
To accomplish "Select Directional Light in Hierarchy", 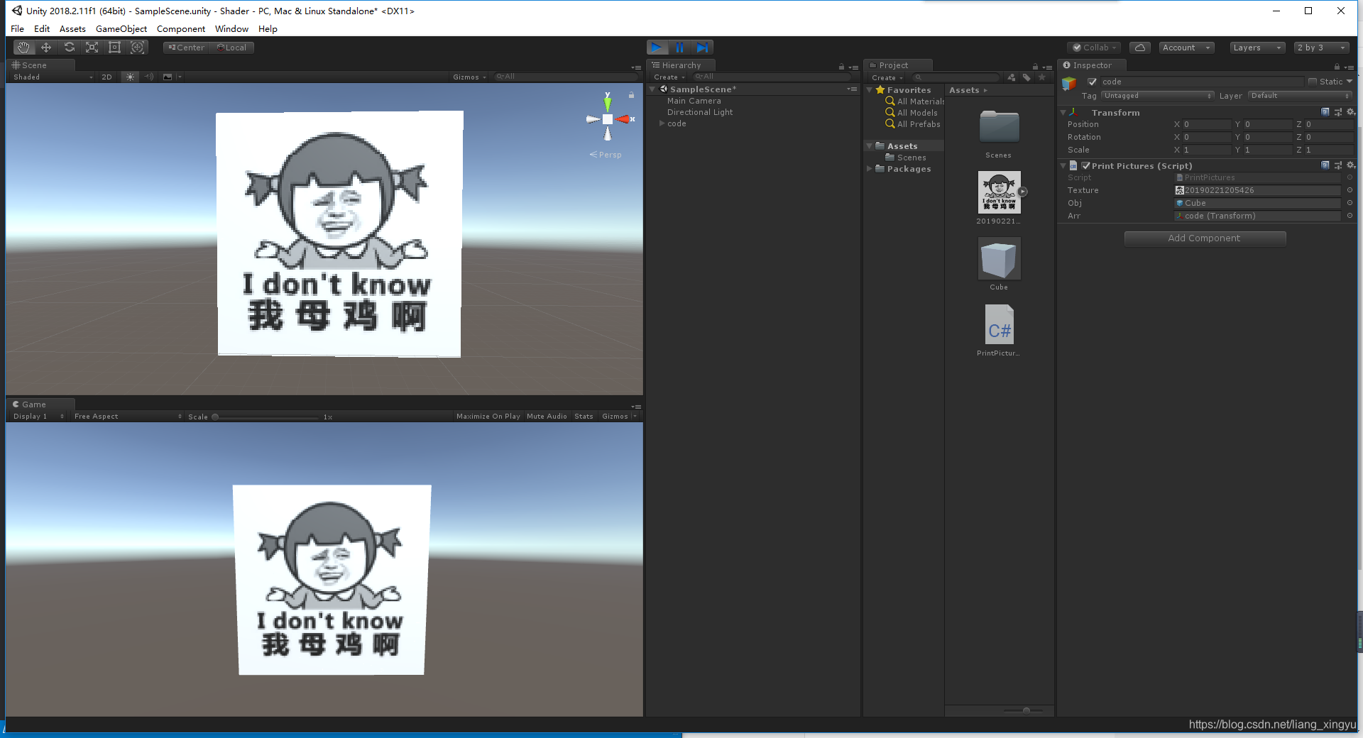I will tap(699, 112).
